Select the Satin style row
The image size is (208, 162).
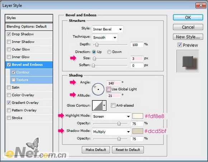click(29, 87)
